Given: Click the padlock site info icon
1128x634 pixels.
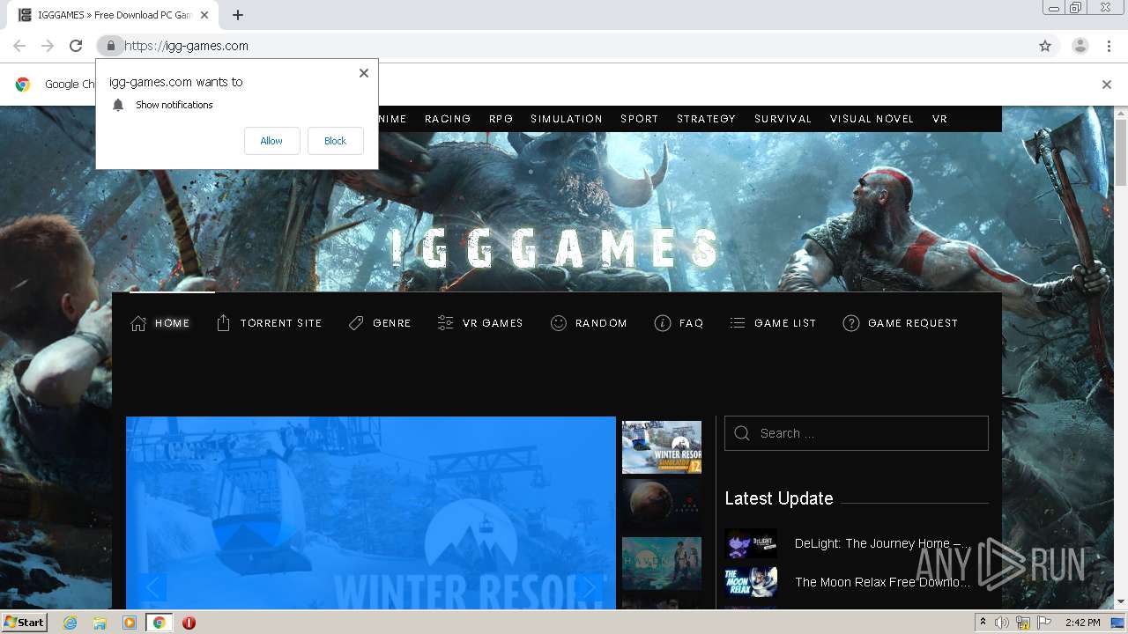Looking at the screenshot, I should pos(110,46).
